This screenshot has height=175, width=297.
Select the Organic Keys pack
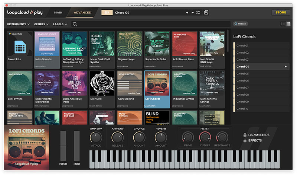pos(130,50)
